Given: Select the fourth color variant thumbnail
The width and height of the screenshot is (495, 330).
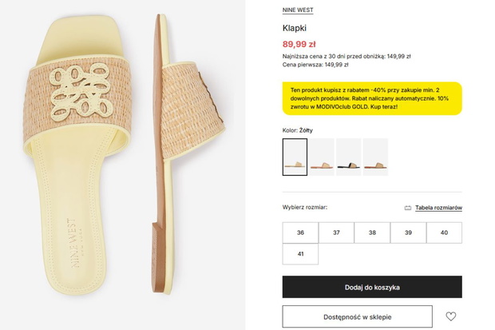Looking at the screenshot, I should coord(375,157).
